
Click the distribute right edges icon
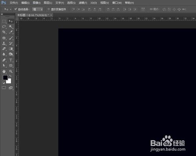tap(135, 9)
